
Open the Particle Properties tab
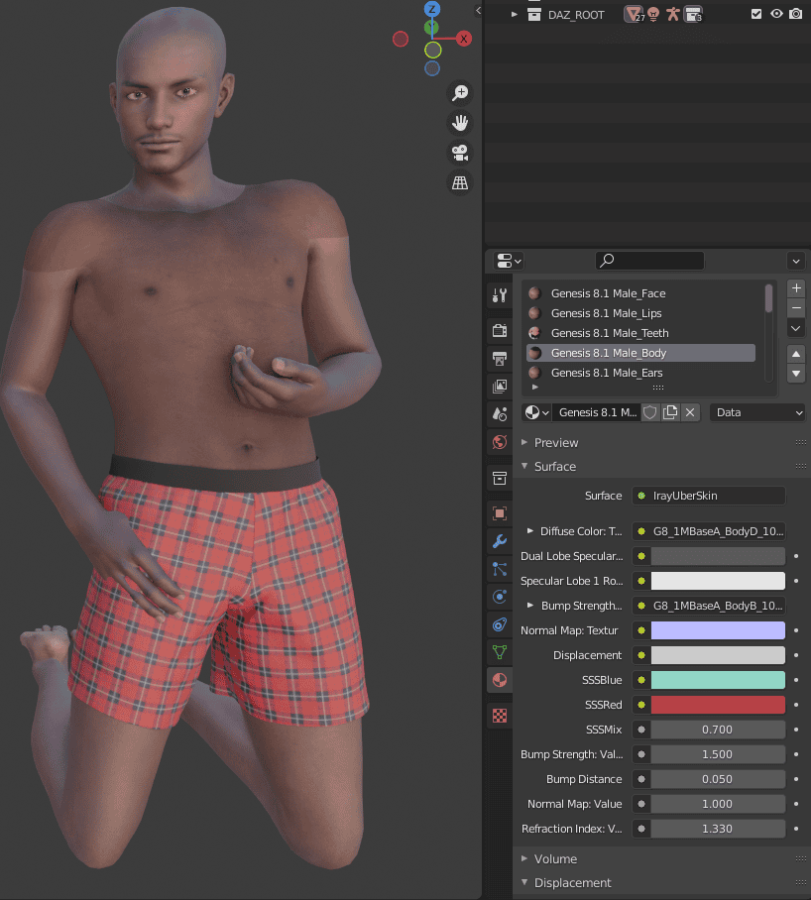[499, 569]
